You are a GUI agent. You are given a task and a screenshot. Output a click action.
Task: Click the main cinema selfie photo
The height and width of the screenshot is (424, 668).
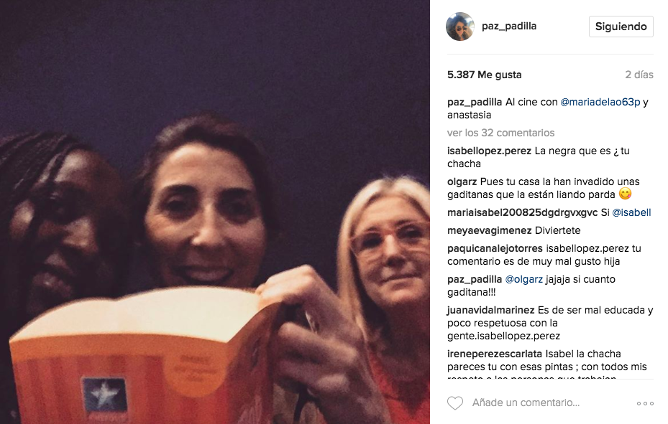point(215,212)
